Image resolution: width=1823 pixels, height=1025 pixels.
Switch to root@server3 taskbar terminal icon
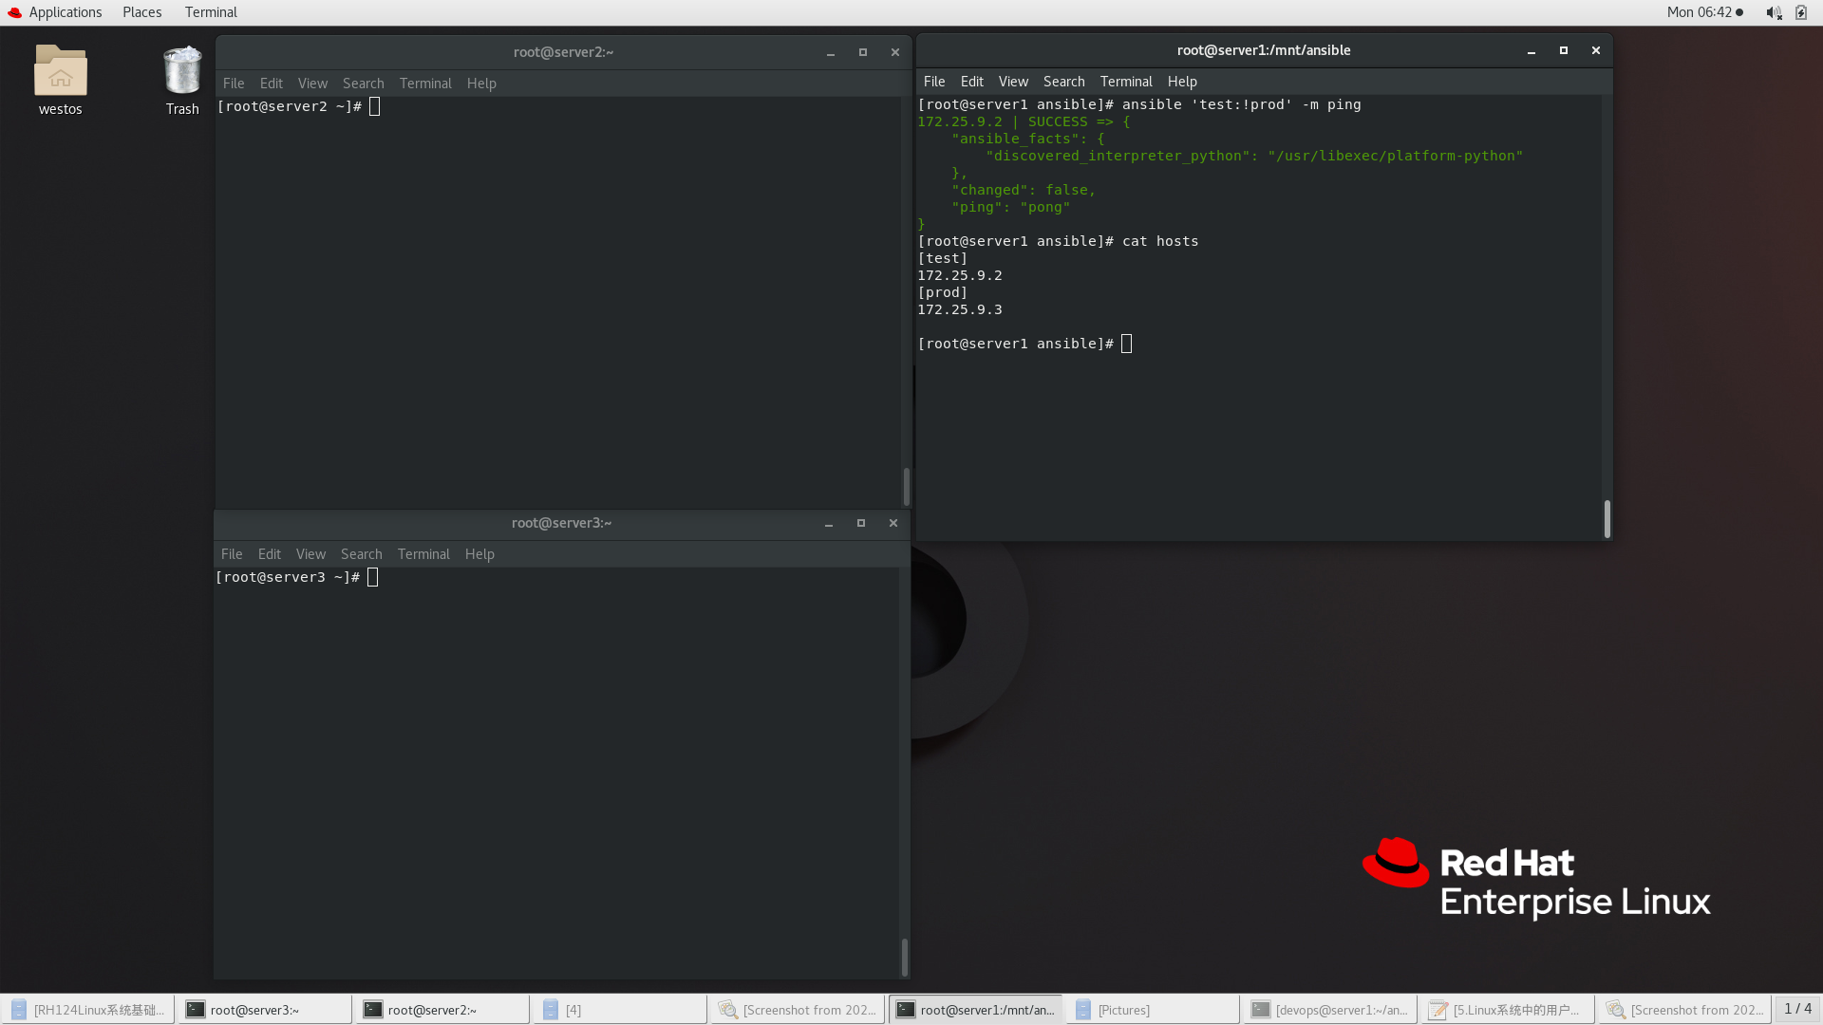(x=196, y=1010)
